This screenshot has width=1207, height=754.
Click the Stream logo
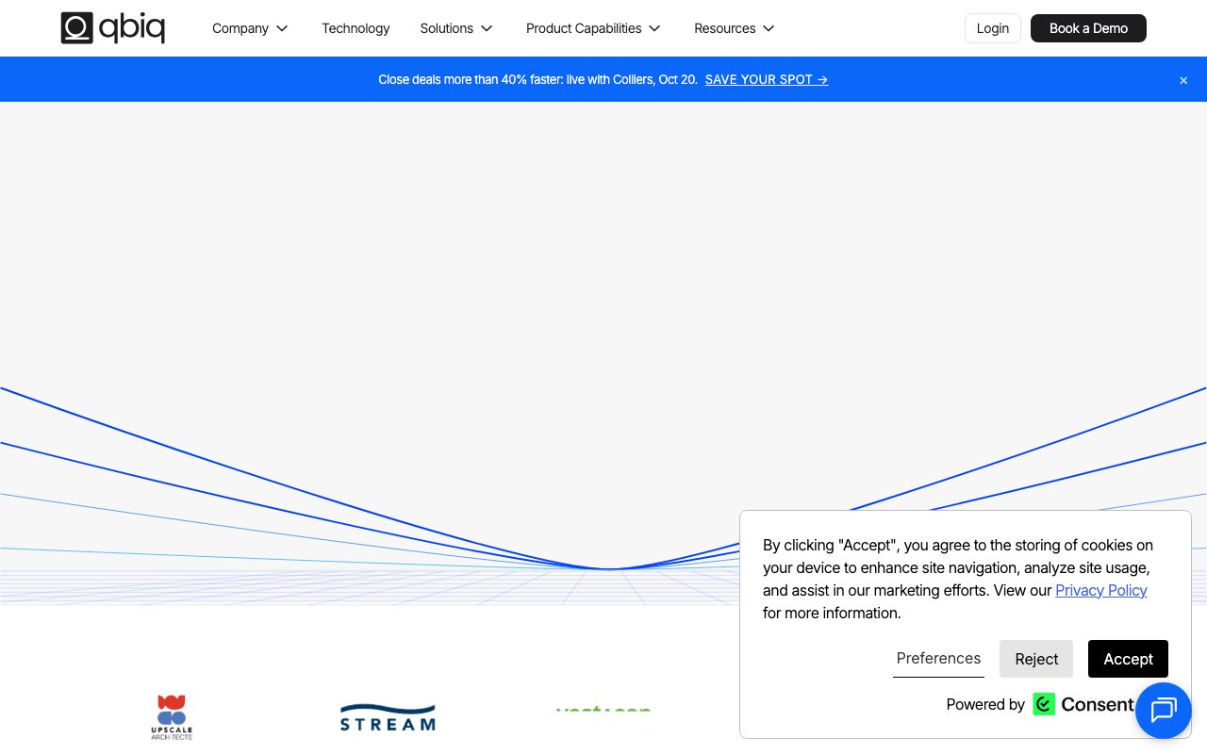pyautogui.click(x=388, y=717)
